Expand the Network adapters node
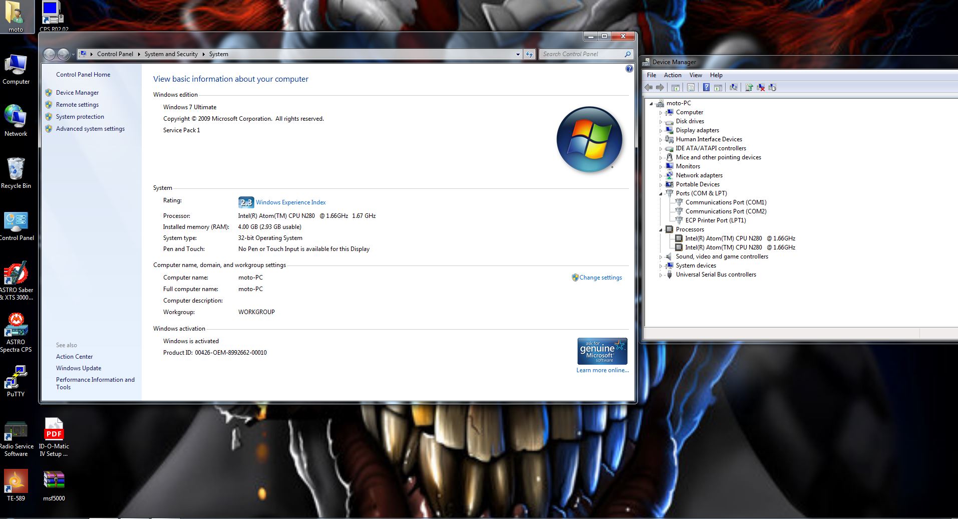 point(661,176)
